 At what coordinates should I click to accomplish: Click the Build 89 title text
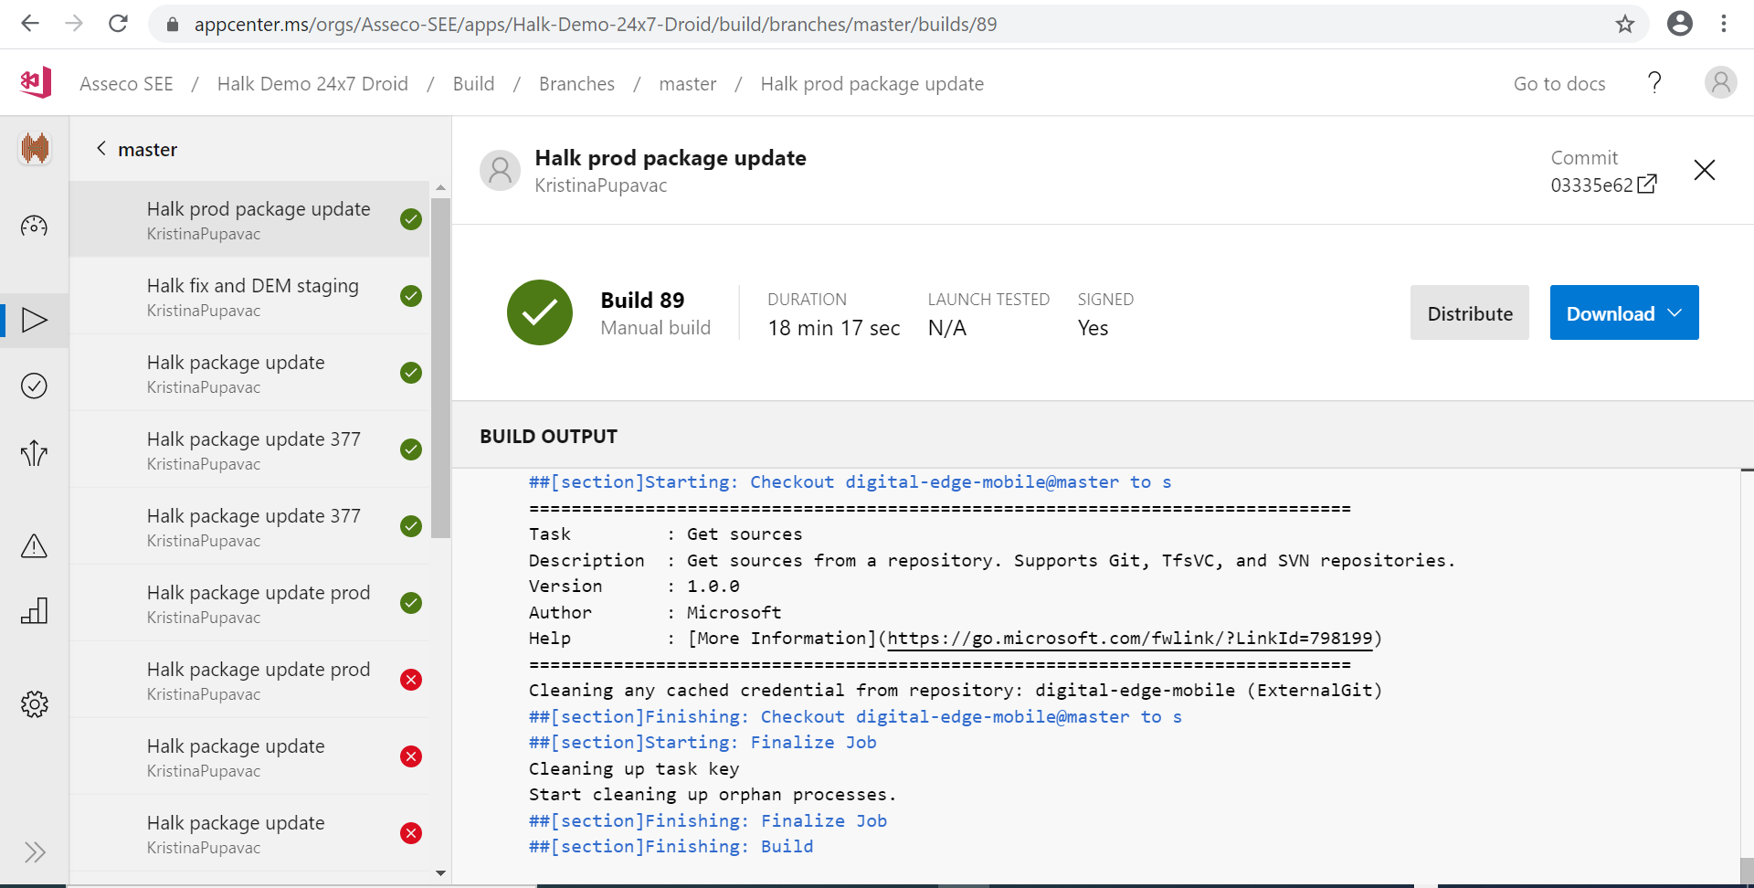click(642, 300)
